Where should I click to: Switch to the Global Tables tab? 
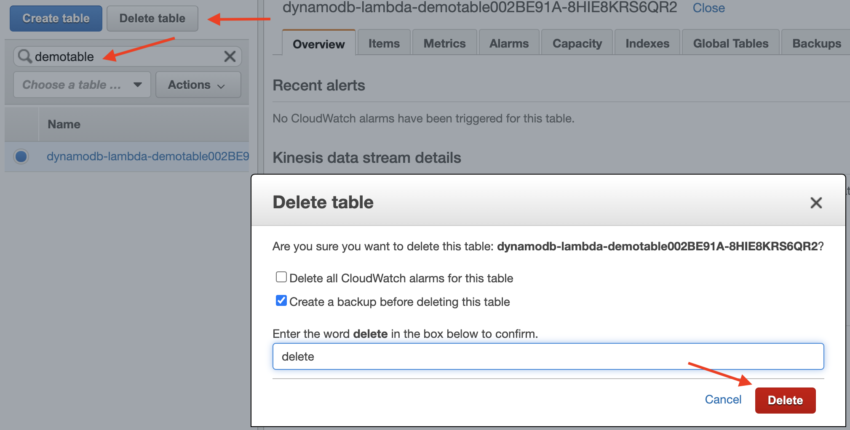pos(730,42)
